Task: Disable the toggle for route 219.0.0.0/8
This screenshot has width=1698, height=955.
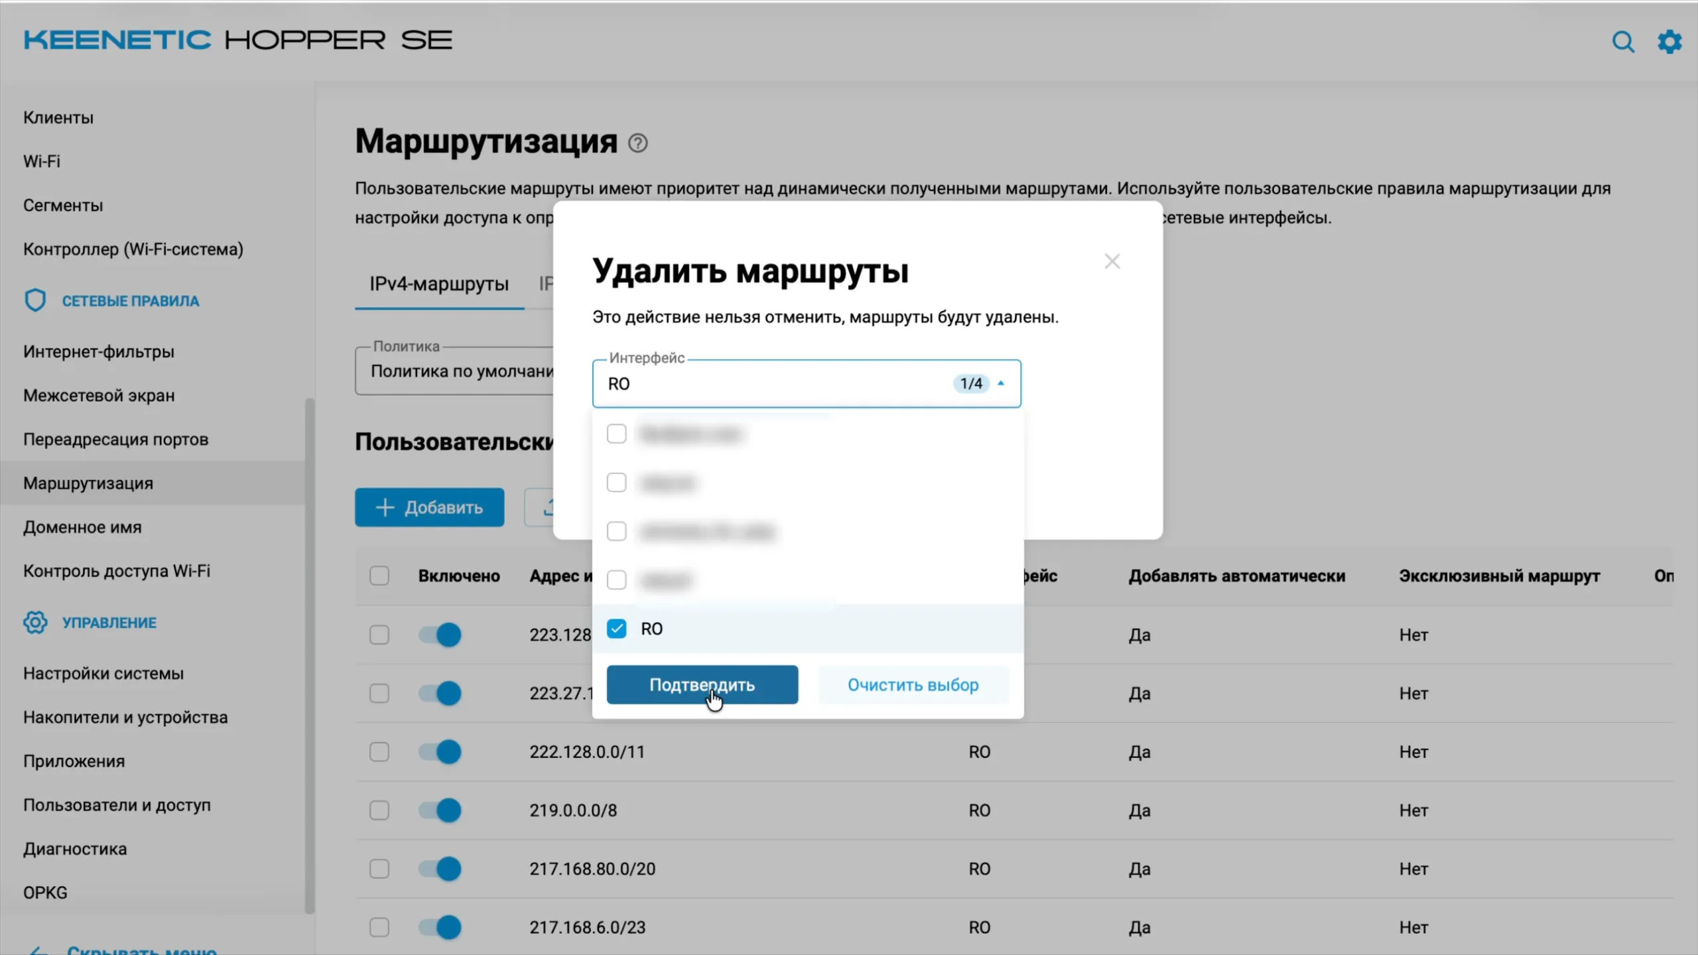Action: coord(440,810)
